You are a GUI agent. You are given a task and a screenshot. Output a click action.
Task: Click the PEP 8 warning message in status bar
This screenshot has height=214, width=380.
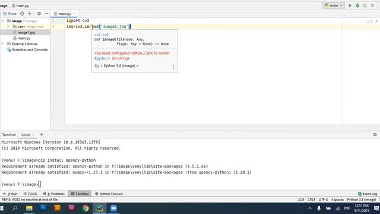coord(29,200)
